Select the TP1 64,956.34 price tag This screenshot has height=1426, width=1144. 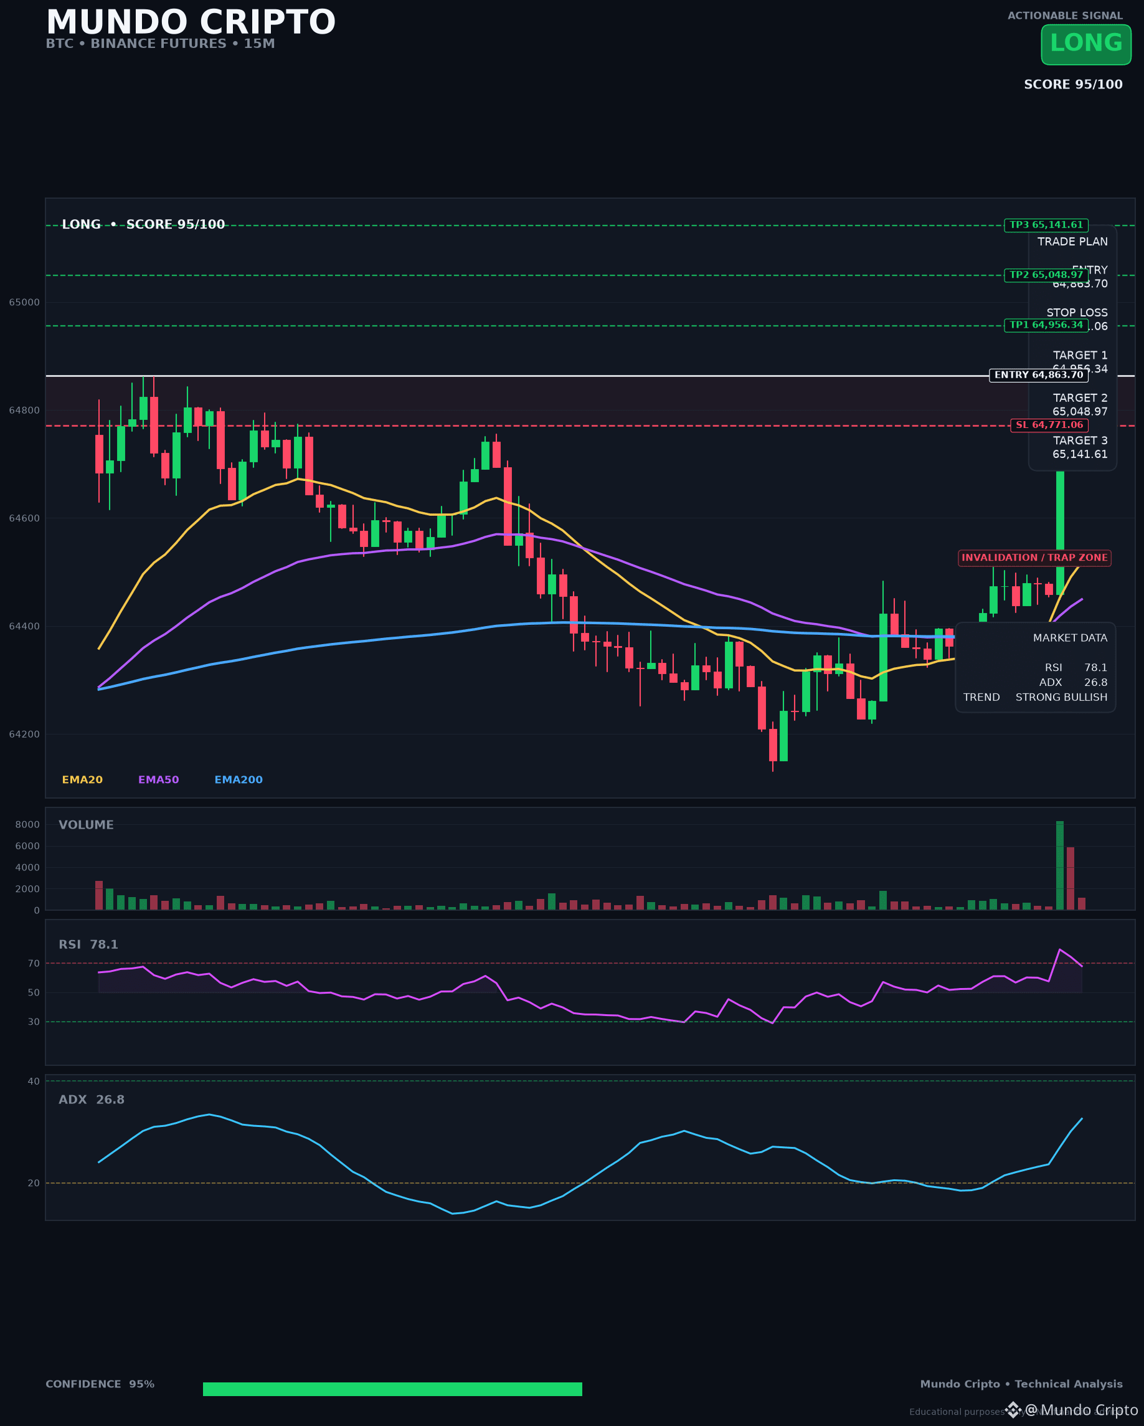pyautogui.click(x=1046, y=325)
